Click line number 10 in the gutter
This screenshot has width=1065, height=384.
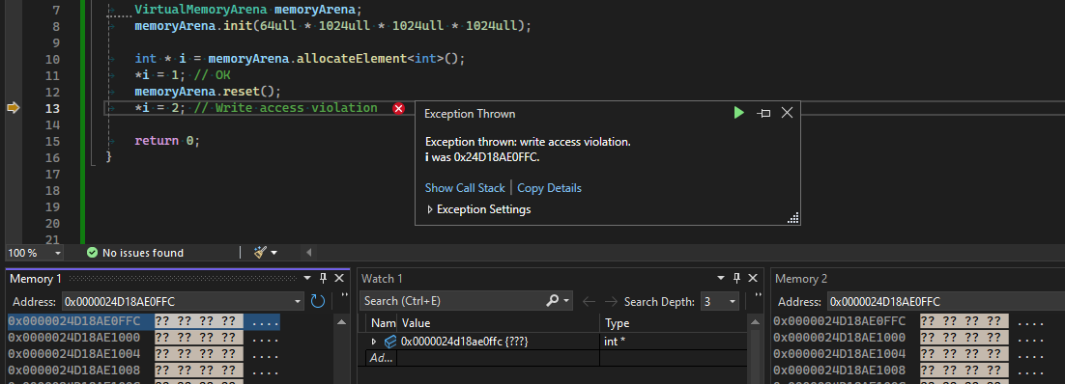pyautogui.click(x=52, y=59)
